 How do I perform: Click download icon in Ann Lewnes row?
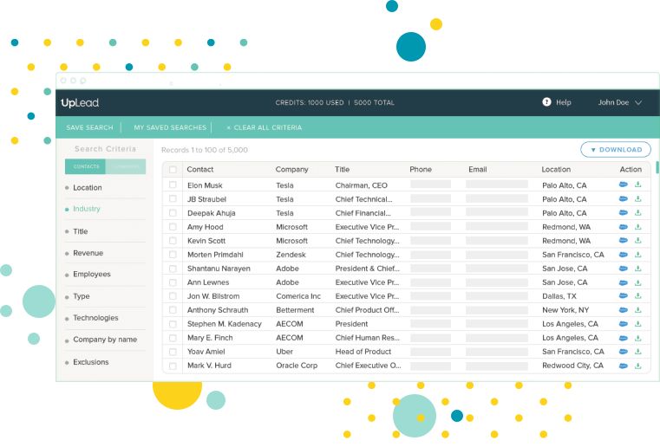click(x=638, y=282)
